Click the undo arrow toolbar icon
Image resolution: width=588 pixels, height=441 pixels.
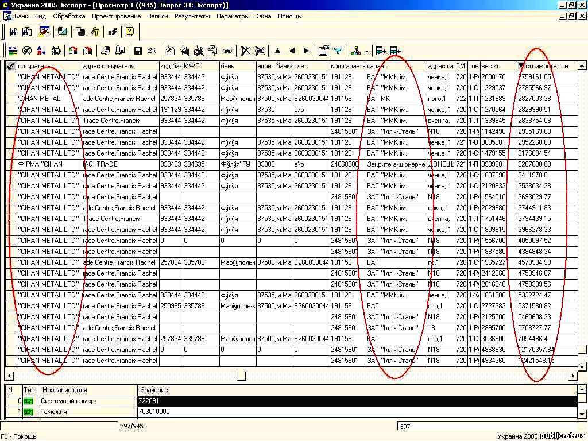click(152, 51)
